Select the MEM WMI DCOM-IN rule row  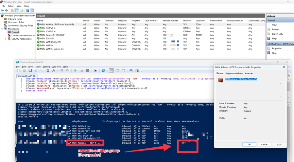(x=151, y=42)
